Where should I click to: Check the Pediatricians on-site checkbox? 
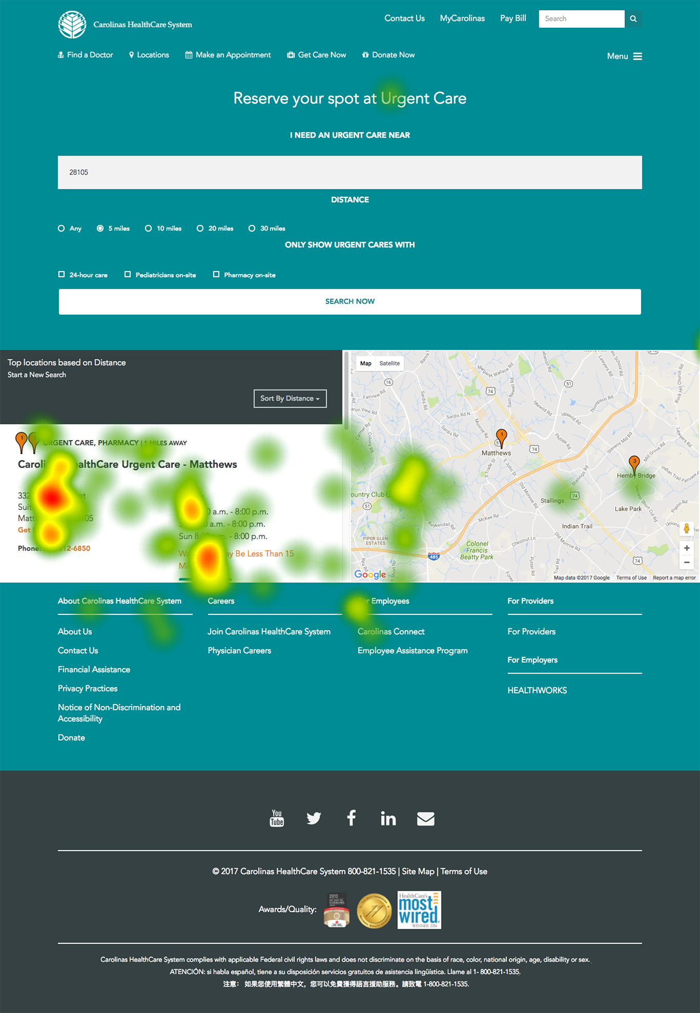tap(128, 275)
